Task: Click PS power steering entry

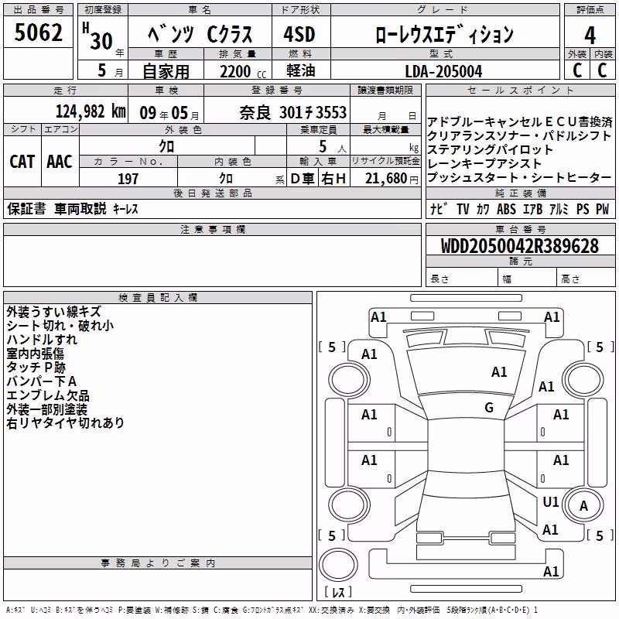Action: (x=583, y=209)
